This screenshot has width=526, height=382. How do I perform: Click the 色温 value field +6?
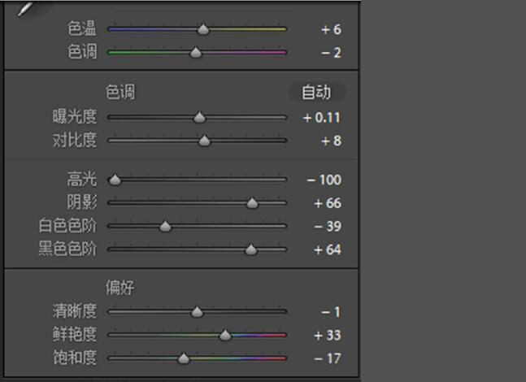331,29
